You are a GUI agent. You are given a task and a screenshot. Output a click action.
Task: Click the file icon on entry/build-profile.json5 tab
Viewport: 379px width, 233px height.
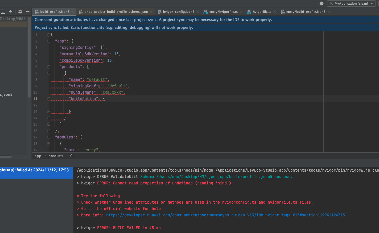[x=283, y=12]
